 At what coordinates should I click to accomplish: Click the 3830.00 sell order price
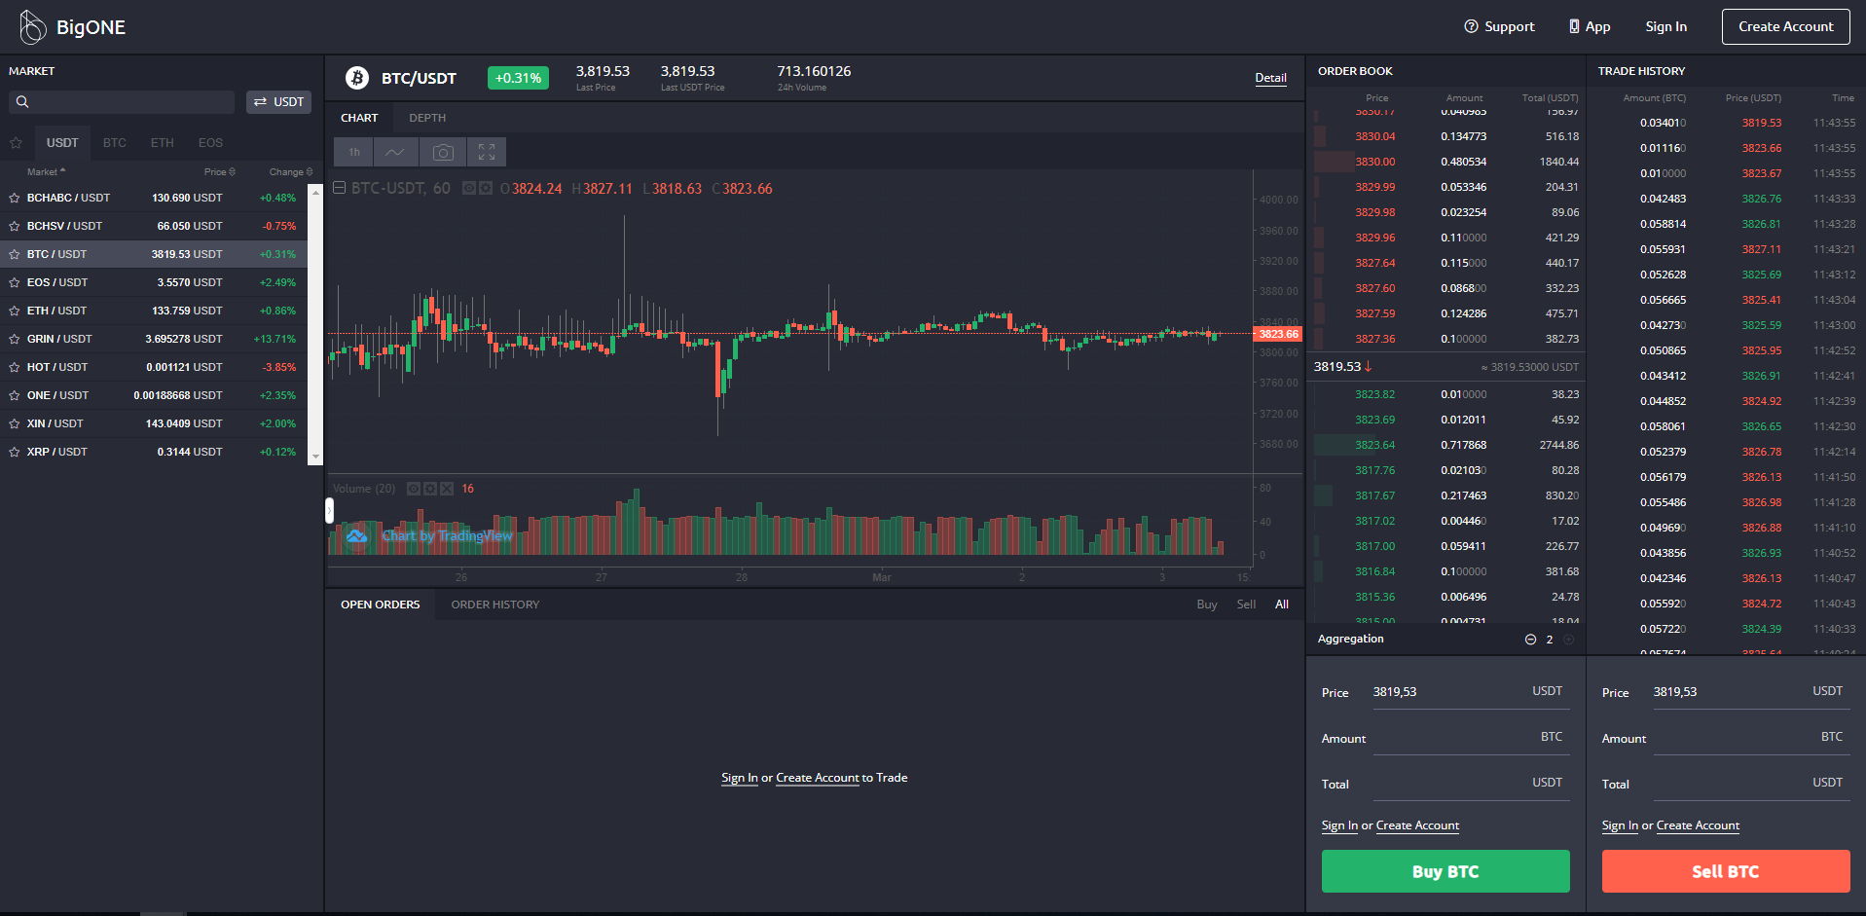(x=1374, y=162)
